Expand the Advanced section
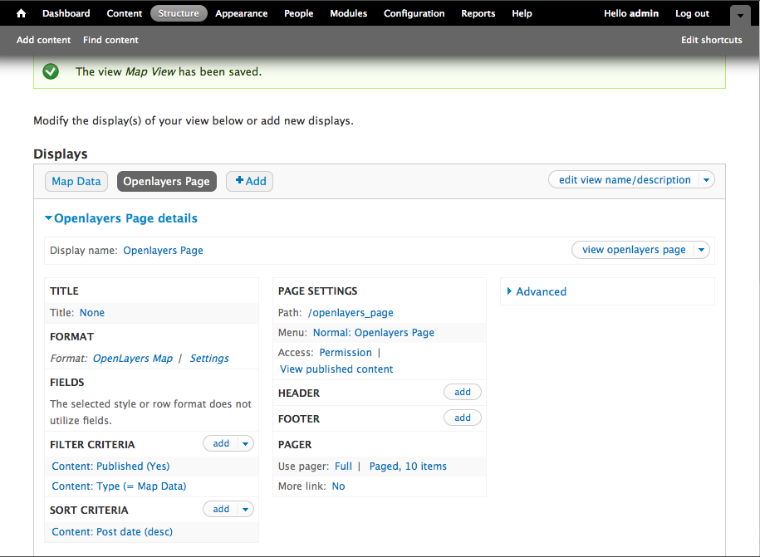 (540, 291)
